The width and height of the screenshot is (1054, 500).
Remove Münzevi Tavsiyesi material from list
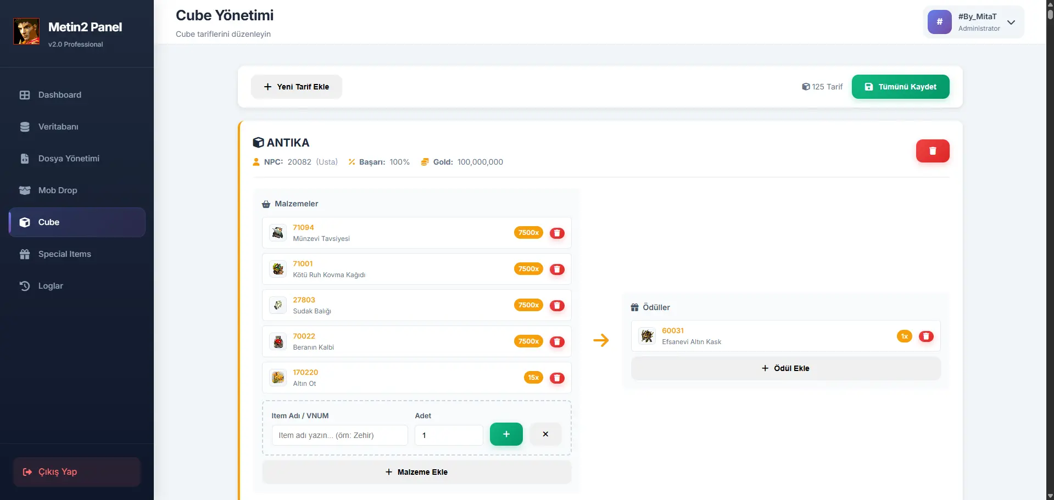point(557,233)
